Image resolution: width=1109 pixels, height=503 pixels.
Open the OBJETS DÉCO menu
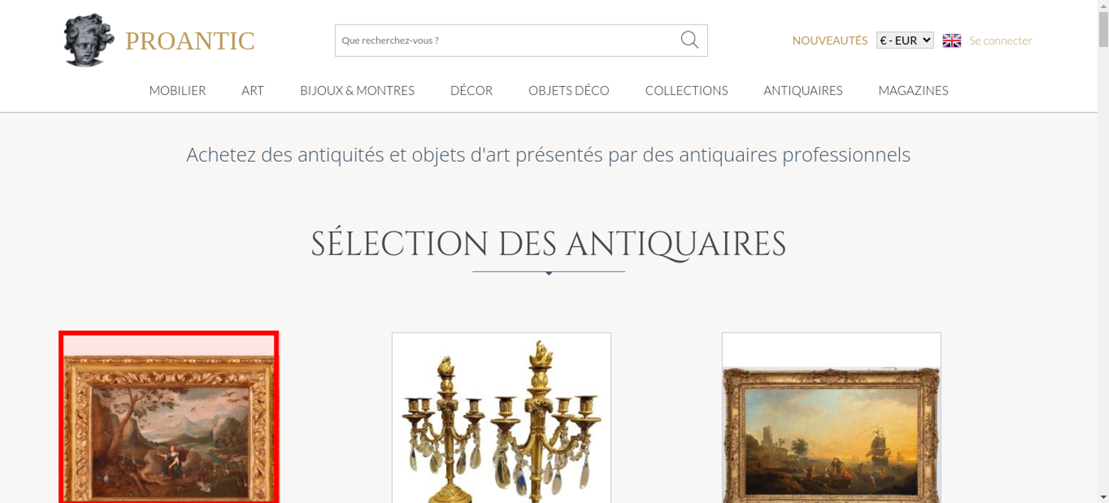(x=569, y=90)
